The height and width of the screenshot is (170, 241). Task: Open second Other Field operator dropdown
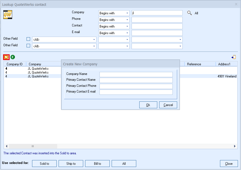(x=114, y=46)
